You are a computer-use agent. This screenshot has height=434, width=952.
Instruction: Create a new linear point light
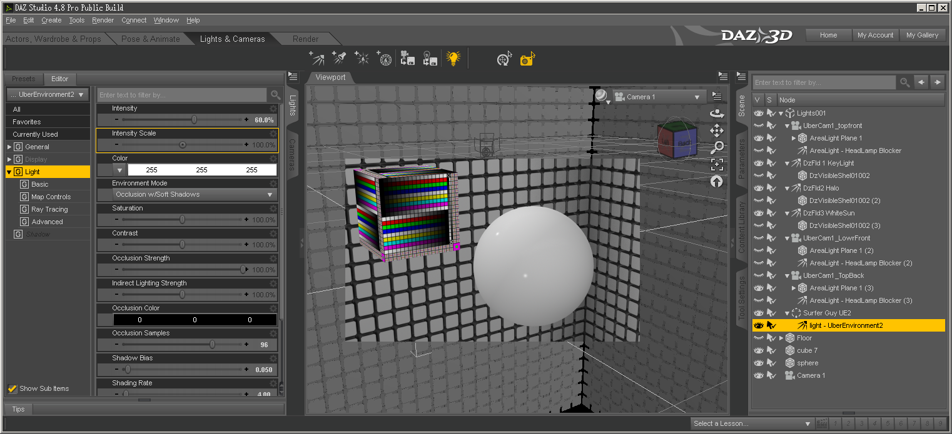385,58
